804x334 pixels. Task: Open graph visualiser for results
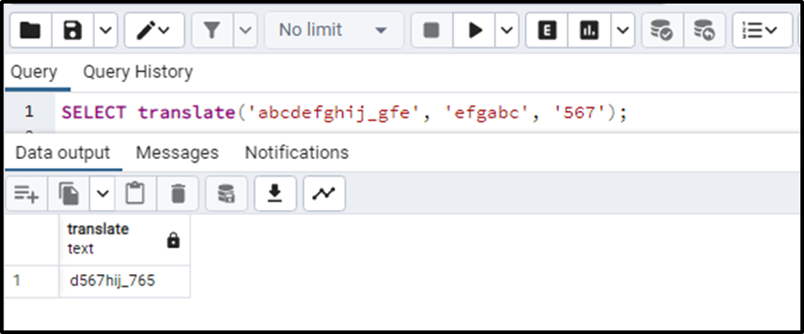(x=324, y=193)
